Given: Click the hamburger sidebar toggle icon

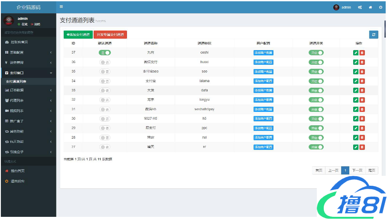Looking at the screenshot, I should tap(61, 7).
